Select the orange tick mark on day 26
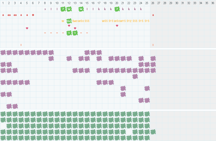Viewport: 216px width, 141px height. tap(153, 45)
